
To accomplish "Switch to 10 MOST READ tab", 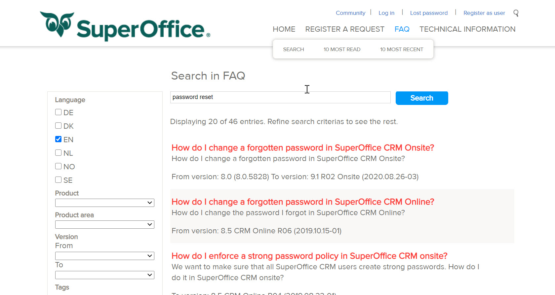I will coord(342,49).
